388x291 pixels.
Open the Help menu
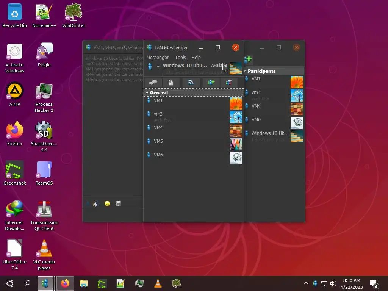(196, 58)
